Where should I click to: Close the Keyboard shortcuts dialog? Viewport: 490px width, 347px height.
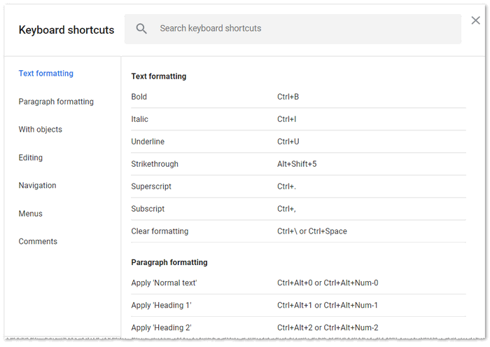coord(476,20)
